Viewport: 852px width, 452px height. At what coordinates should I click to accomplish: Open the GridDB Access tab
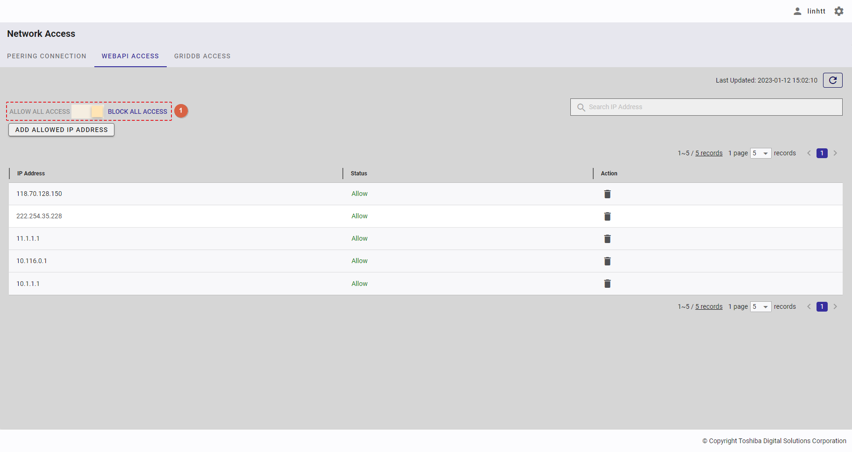coord(202,56)
